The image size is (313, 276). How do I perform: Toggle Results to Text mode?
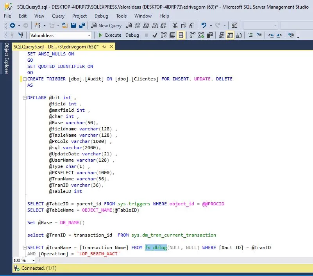tap(222, 35)
